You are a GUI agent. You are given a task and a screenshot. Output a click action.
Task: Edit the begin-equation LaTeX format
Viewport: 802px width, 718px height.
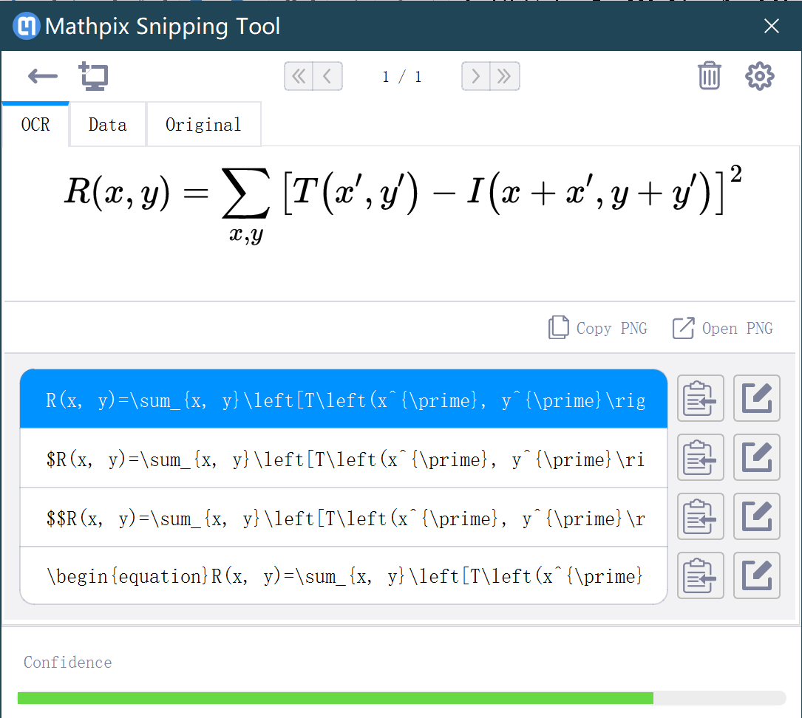click(756, 575)
